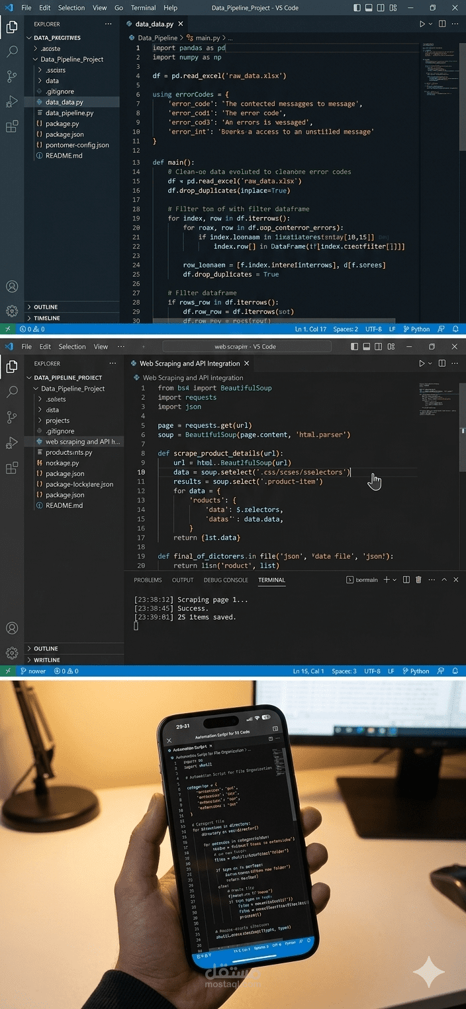Split the terminal in the panel
The width and height of the screenshot is (466, 1009).
(406, 580)
